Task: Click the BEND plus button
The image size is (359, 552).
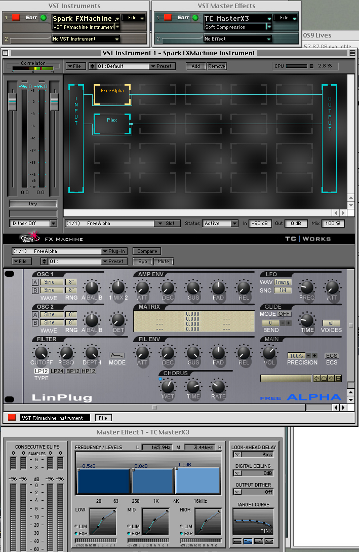Action: coord(289,323)
